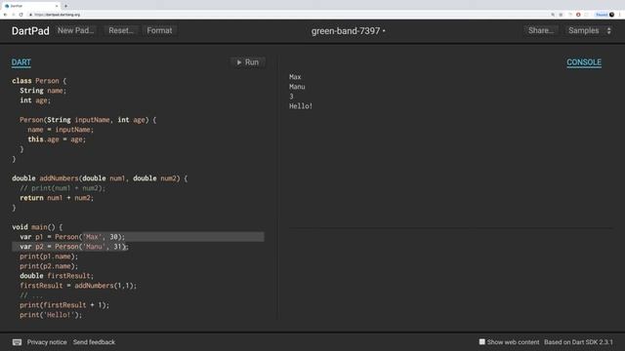Click the 'print(p1.name);' line
The height and width of the screenshot is (351, 625).
(x=49, y=256)
